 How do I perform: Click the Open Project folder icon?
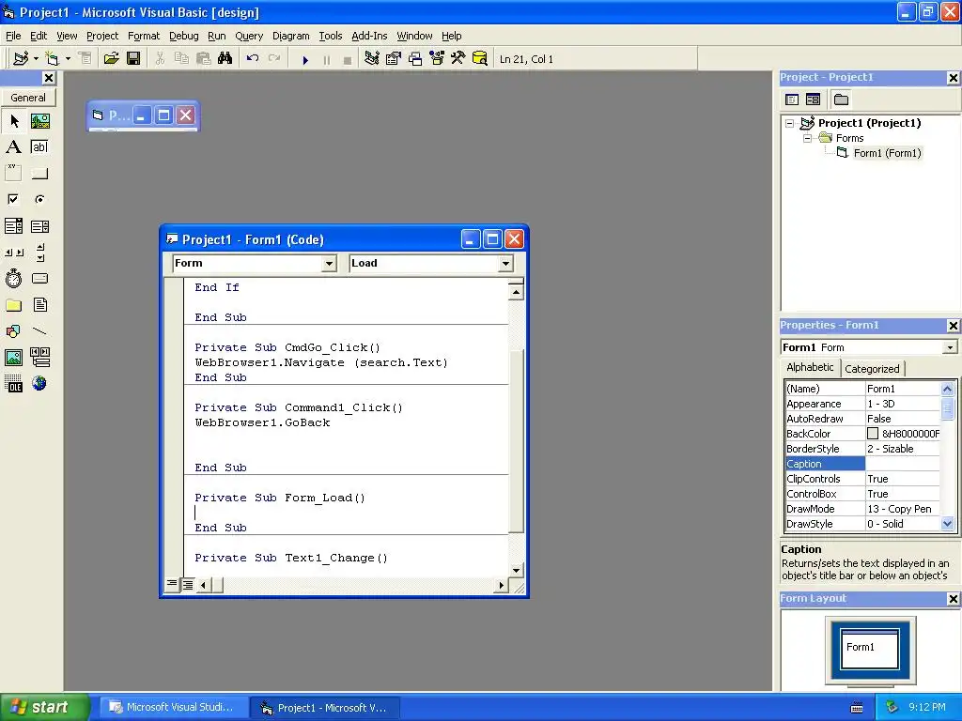coord(111,59)
